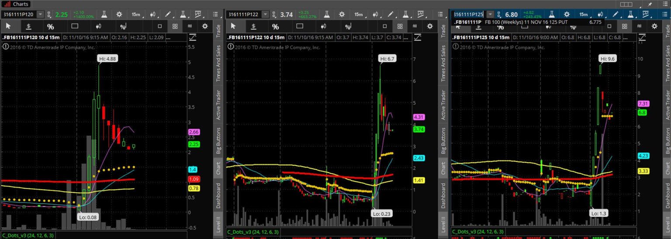
Task: Toggle four-grid drawing mode in P125 toolbar
Action: tap(625, 26)
